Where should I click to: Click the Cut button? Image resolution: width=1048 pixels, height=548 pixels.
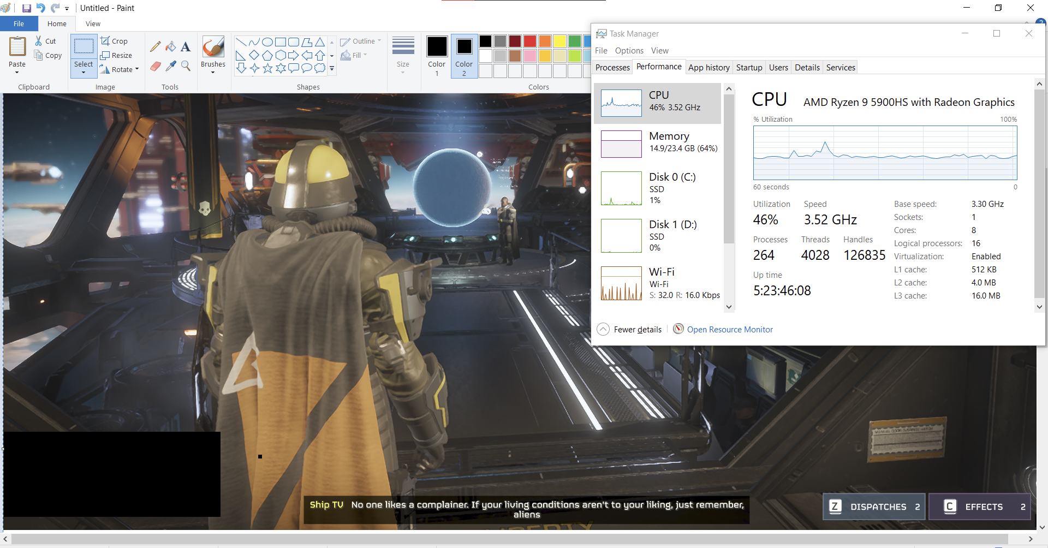point(46,41)
